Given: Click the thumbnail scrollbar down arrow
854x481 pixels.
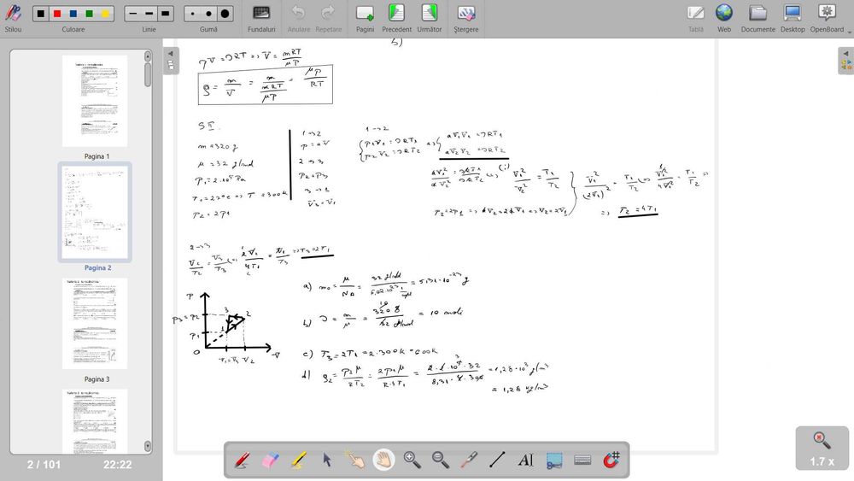Looking at the screenshot, I should point(148,446).
